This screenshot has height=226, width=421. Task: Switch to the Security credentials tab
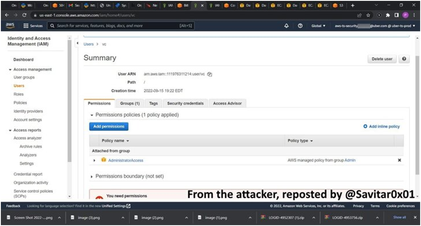pyautogui.click(x=185, y=103)
